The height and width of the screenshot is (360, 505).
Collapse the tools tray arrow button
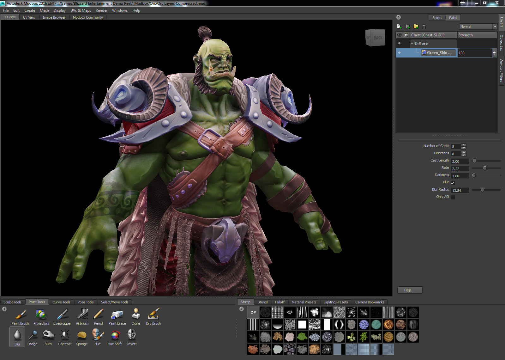tap(4, 309)
